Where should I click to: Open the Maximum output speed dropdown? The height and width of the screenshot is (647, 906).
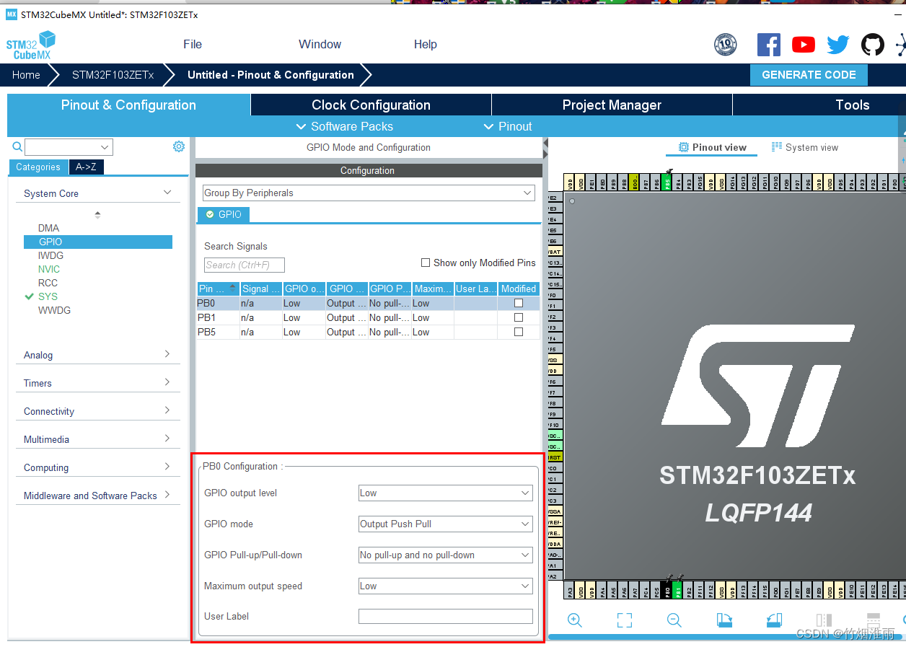point(446,586)
